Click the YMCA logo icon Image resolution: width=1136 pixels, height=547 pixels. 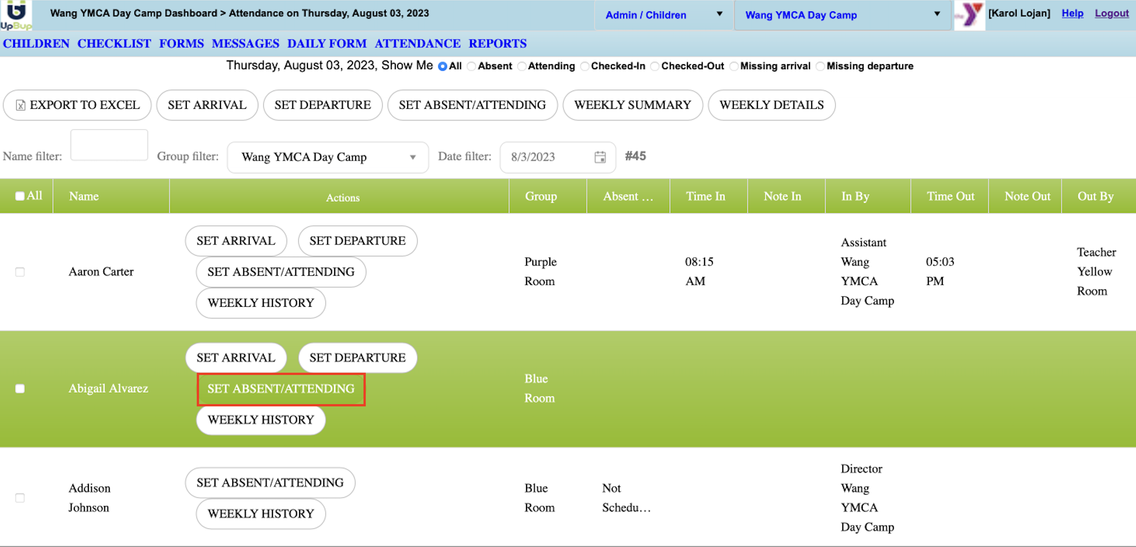pos(969,15)
